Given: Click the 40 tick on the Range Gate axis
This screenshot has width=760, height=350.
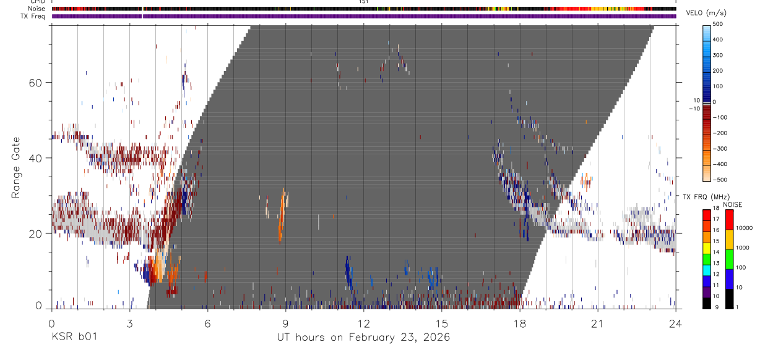Looking at the screenshot, I should point(37,158).
